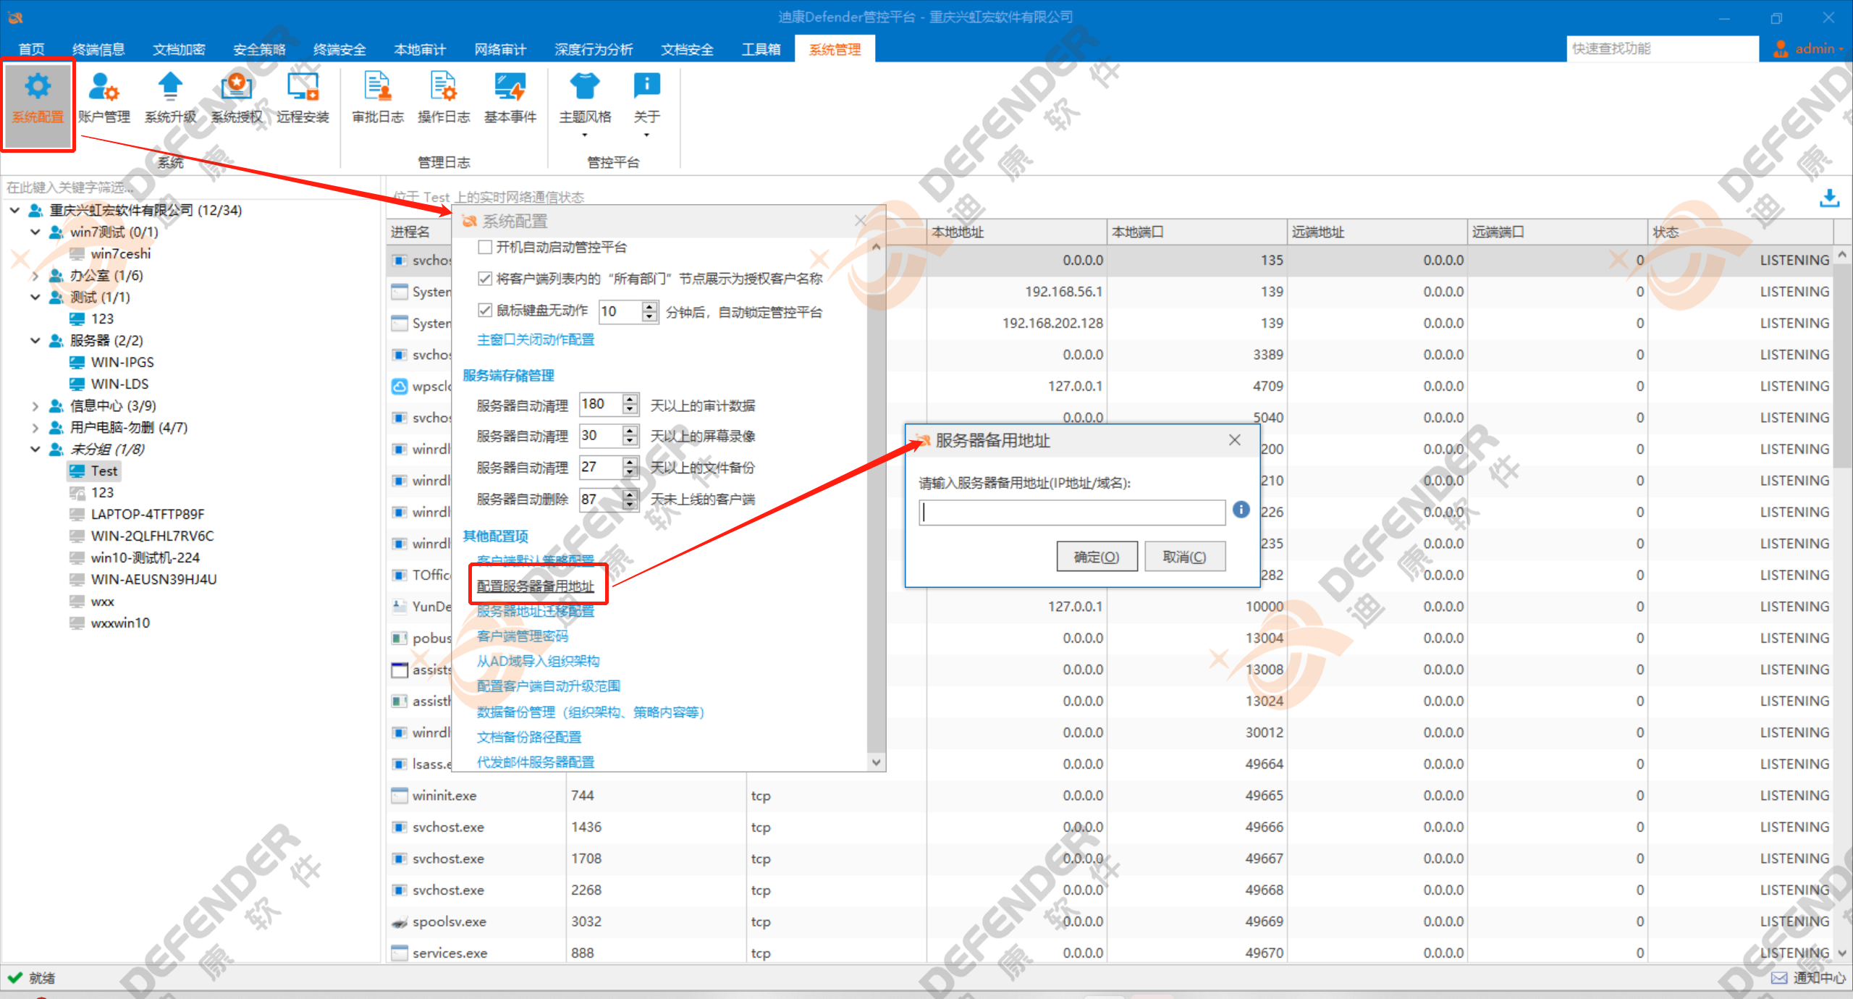Image resolution: width=1853 pixels, height=999 pixels.
Task: Focus the server backup address input
Action: pyautogui.click(x=1072, y=512)
